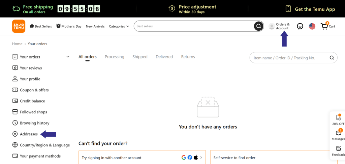Click Self-service to find order

pos(234,158)
